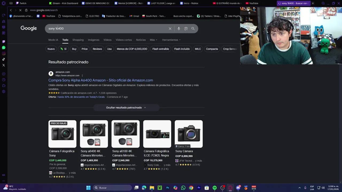This screenshot has height=192, width=342.
Task: Switch to the Stream - Kick Dashboard tab
Action: point(64,3)
